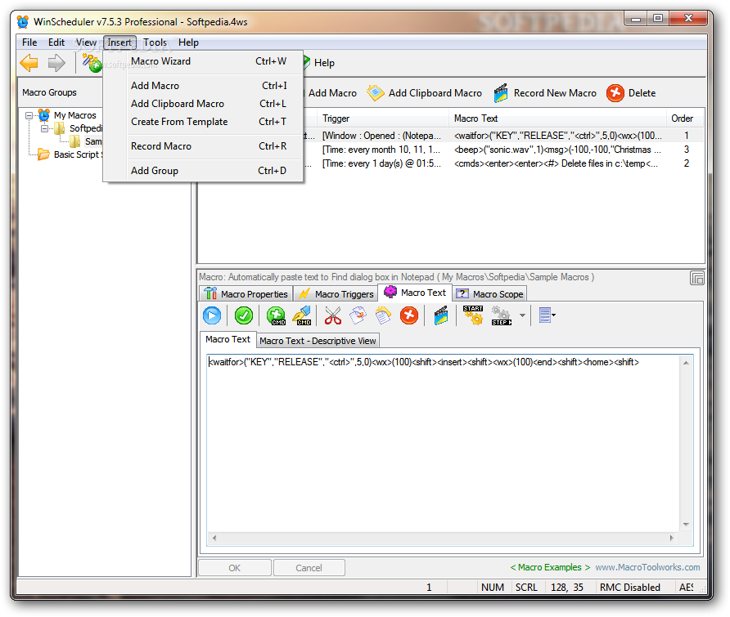Choose Macro Wizard from Insert menu

pyautogui.click(x=204, y=61)
